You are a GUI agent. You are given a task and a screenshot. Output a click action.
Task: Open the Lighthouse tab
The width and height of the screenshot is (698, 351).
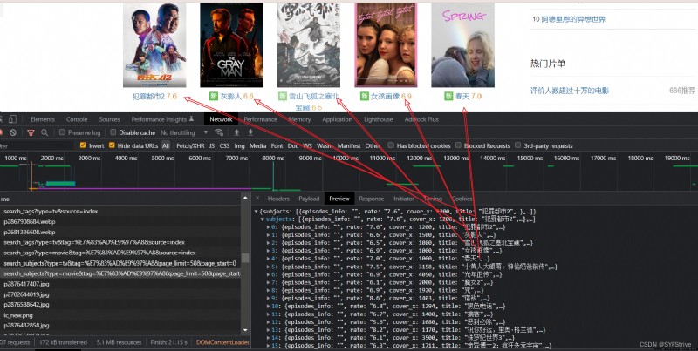[x=379, y=119]
